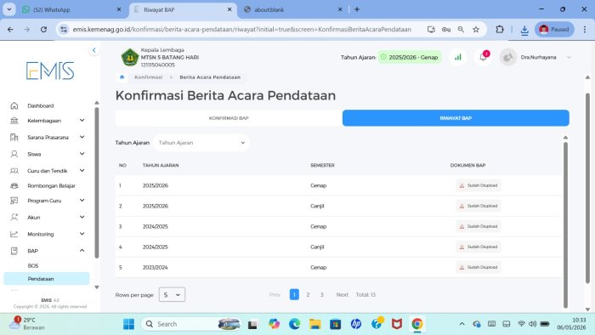The width and height of the screenshot is (595, 335).
Task: Switch to about:blank browser tab
Action: click(x=292, y=10)
